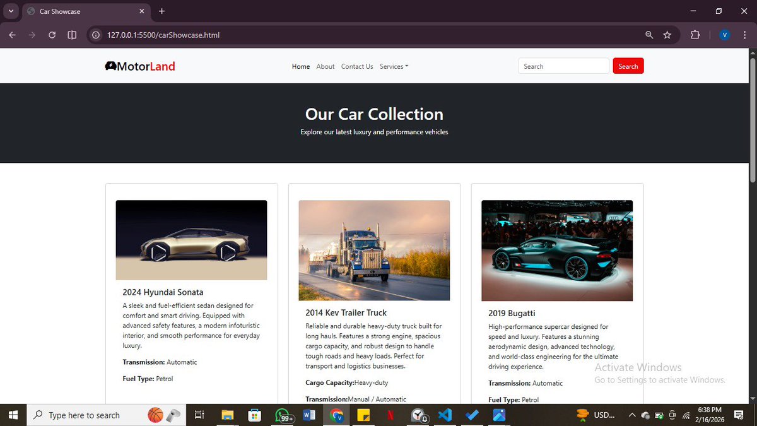757x426 pixels.
Task: Open Task View on taskbar
Action: [x=199, y=415]
